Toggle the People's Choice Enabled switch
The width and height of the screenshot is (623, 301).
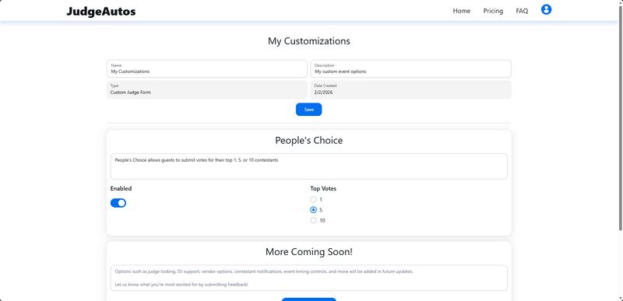click(x=118, y=203)
